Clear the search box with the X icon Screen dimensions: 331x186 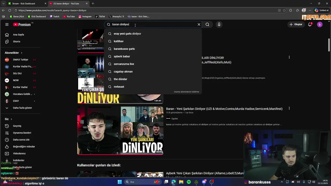(199, 25)
